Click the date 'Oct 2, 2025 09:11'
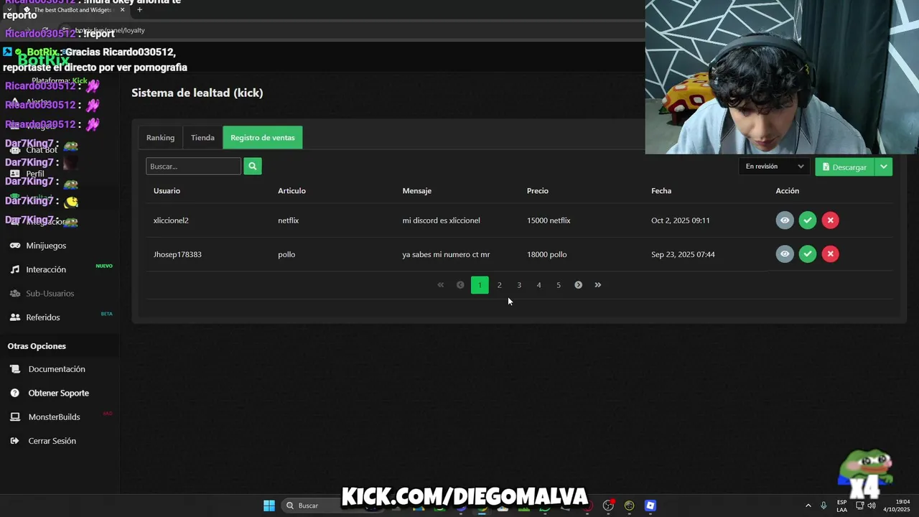 [680, 220]
